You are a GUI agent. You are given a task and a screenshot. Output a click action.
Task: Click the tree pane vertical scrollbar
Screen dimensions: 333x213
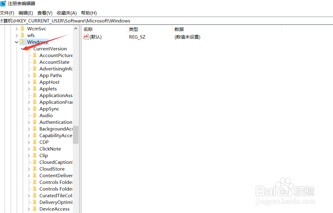pyautogui.click(x=76, y=133)
